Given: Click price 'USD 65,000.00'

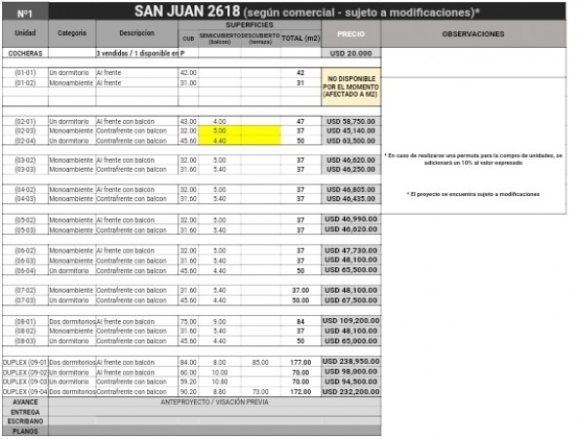Looking at the screenshot, I should click(351, 340).
